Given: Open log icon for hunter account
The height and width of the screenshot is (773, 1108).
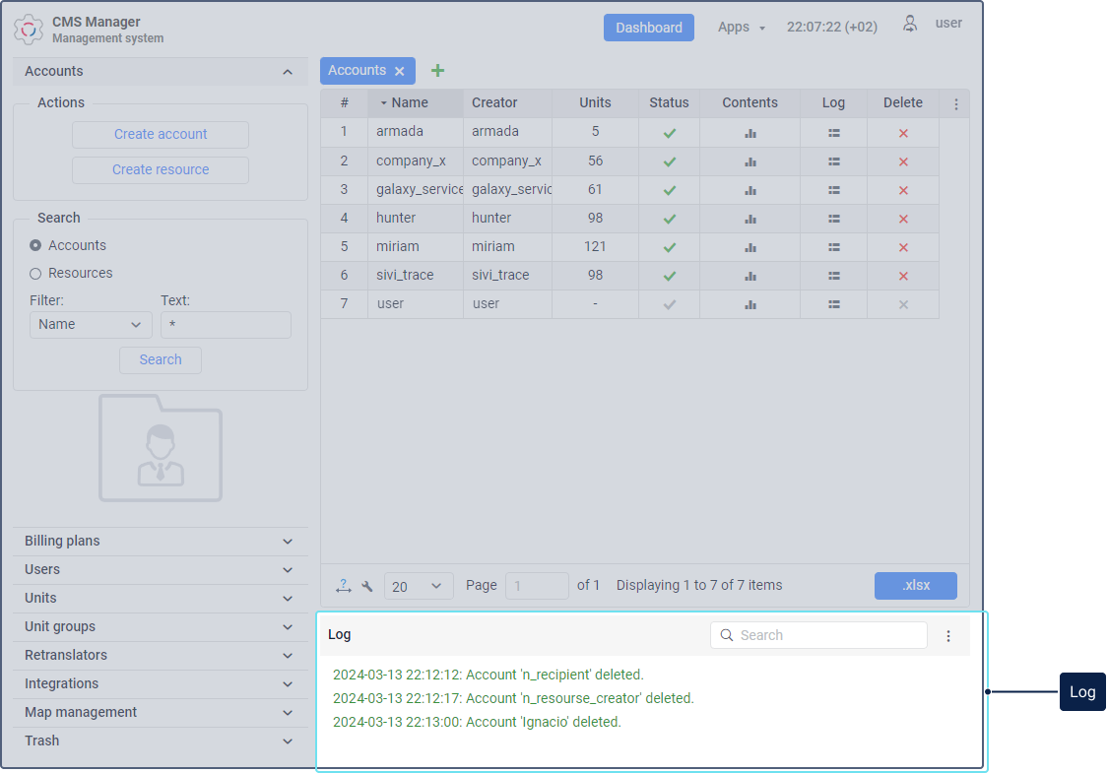Looking at the screenshot, I should [833, 219].
